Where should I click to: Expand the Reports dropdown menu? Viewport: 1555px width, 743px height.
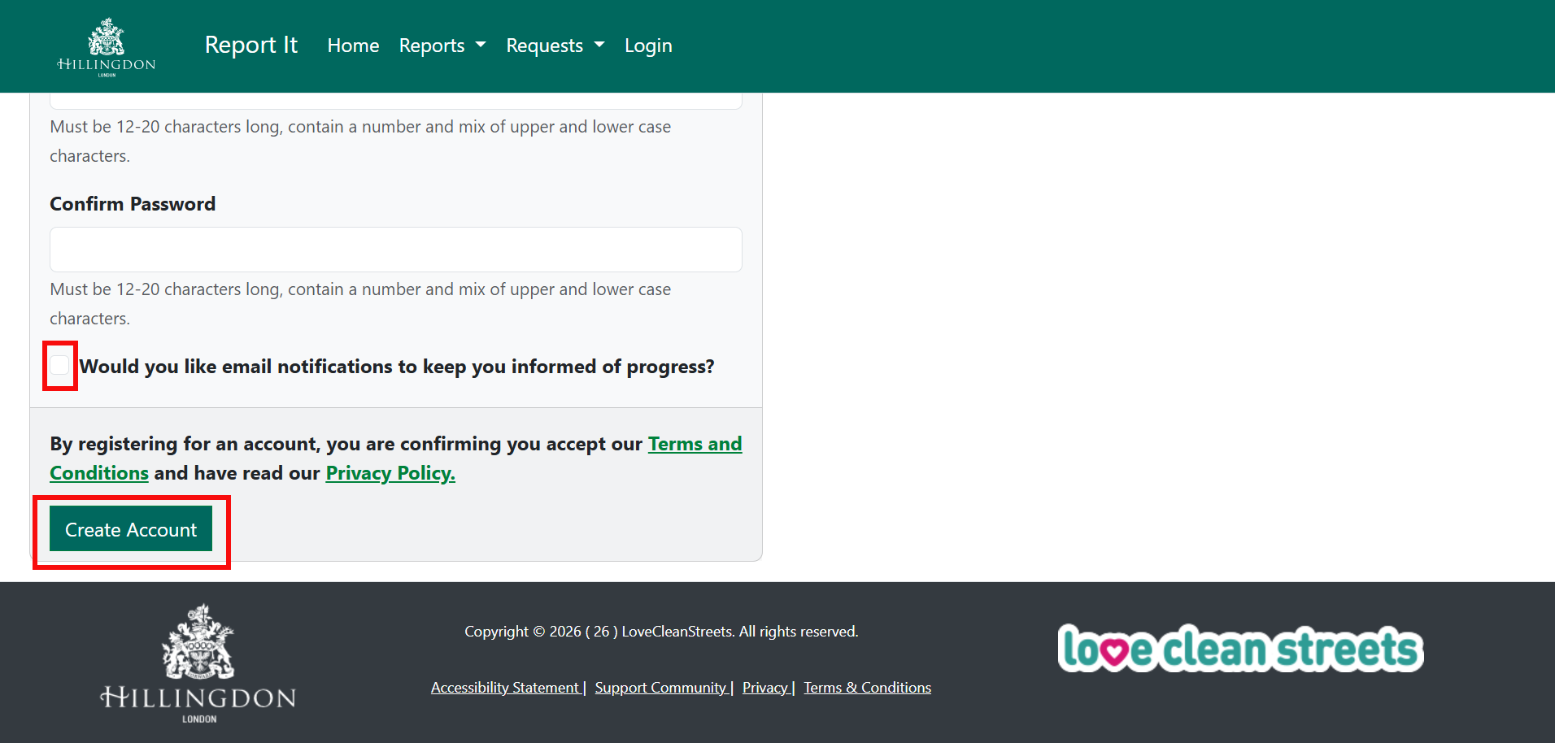pyautogui.click(x=442, y=46)
